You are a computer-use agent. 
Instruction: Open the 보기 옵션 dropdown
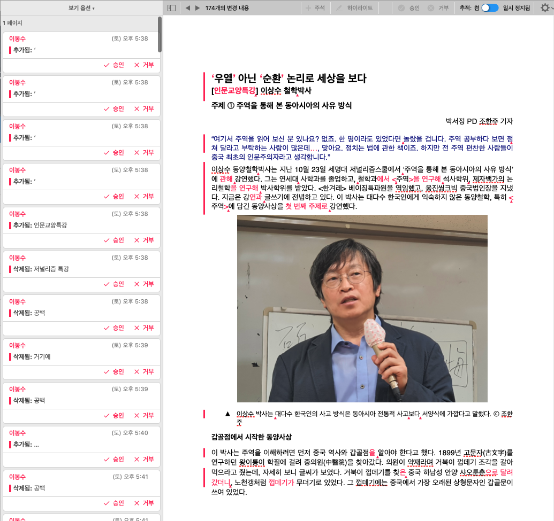[81, 8]
